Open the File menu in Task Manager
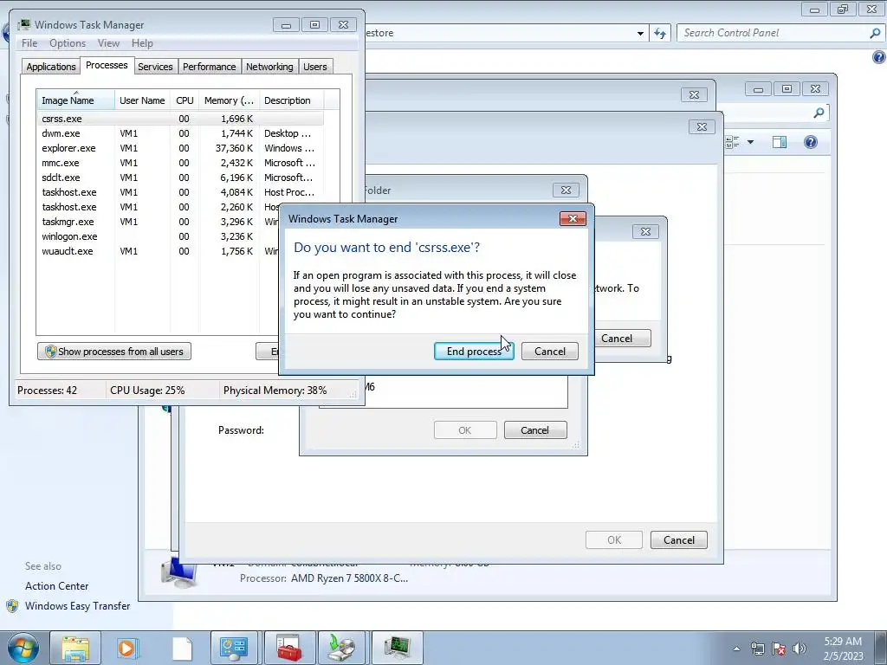887x665 pixels. pyautogui.click(x=29, y=43)
